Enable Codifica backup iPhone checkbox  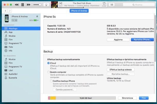[x=51, y=81]
